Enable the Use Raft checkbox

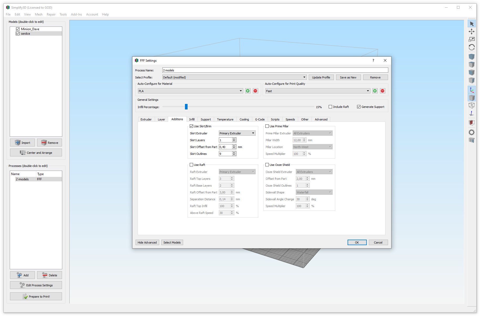[x=192, y=165]
